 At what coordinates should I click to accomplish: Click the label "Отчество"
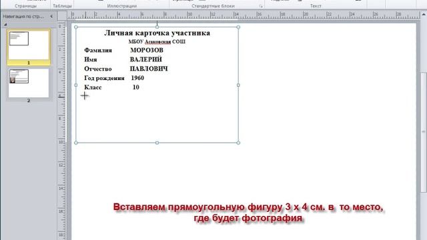pyautogui.click(x=98, y=69)
